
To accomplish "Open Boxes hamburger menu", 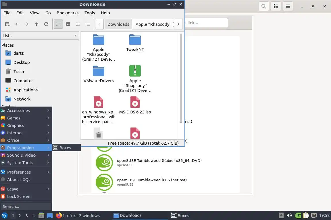I will (288, 6).
